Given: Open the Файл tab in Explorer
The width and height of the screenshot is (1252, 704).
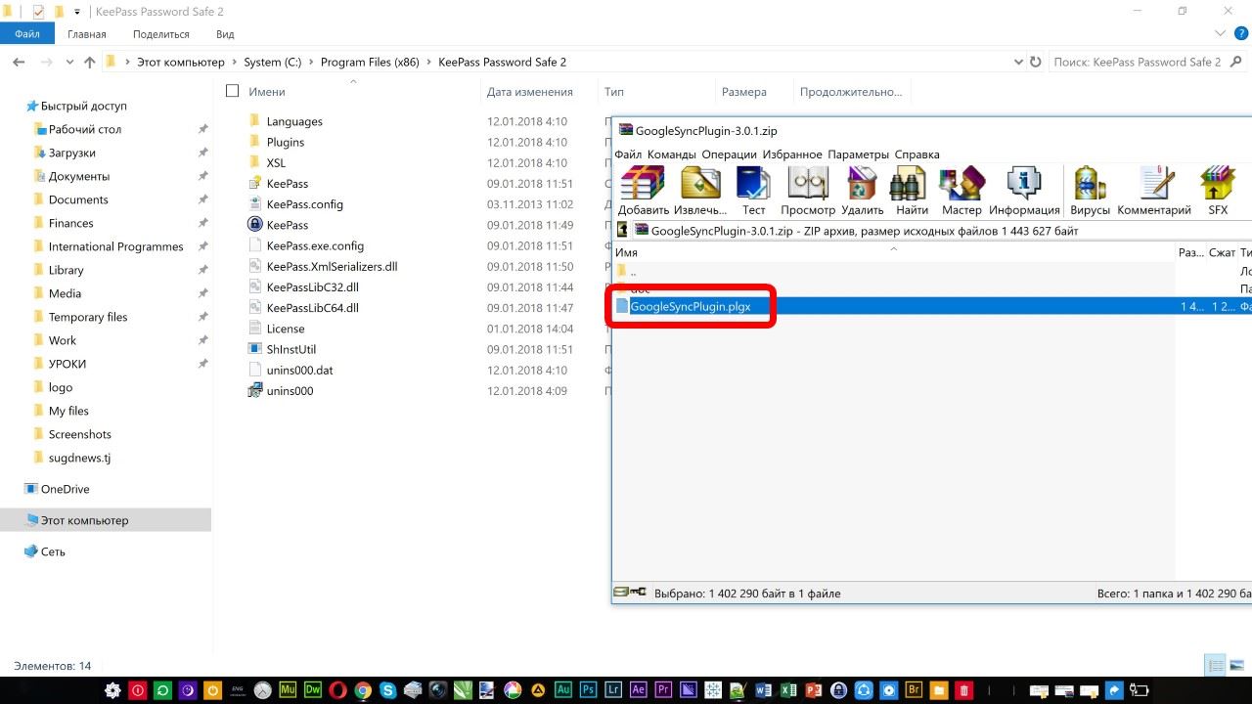Looking at the screenshot, I should 27,34.
